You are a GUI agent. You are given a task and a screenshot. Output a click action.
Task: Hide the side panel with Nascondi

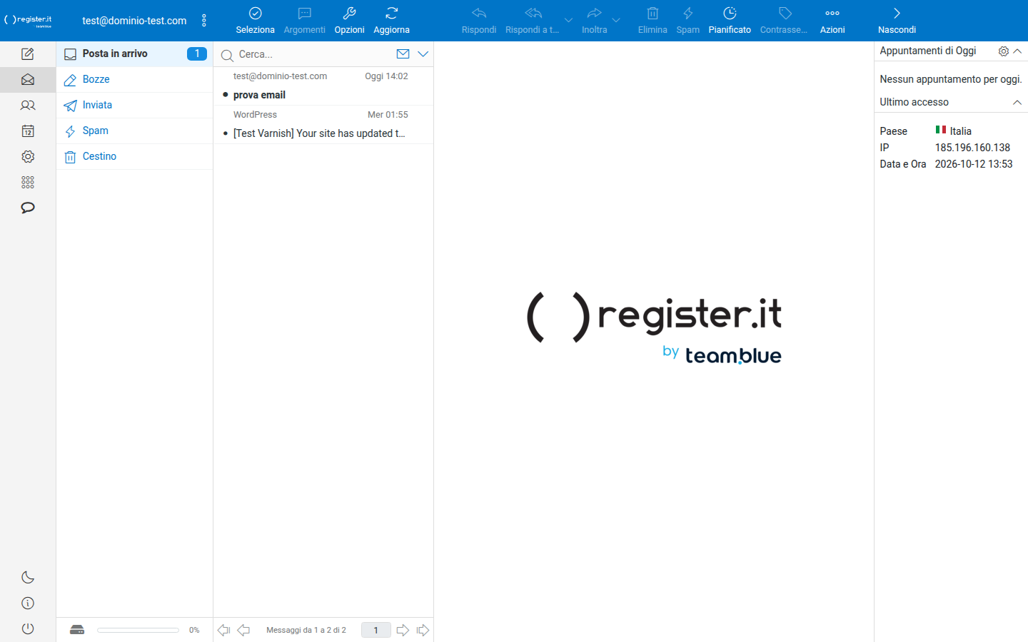click(x=897, y=21)
